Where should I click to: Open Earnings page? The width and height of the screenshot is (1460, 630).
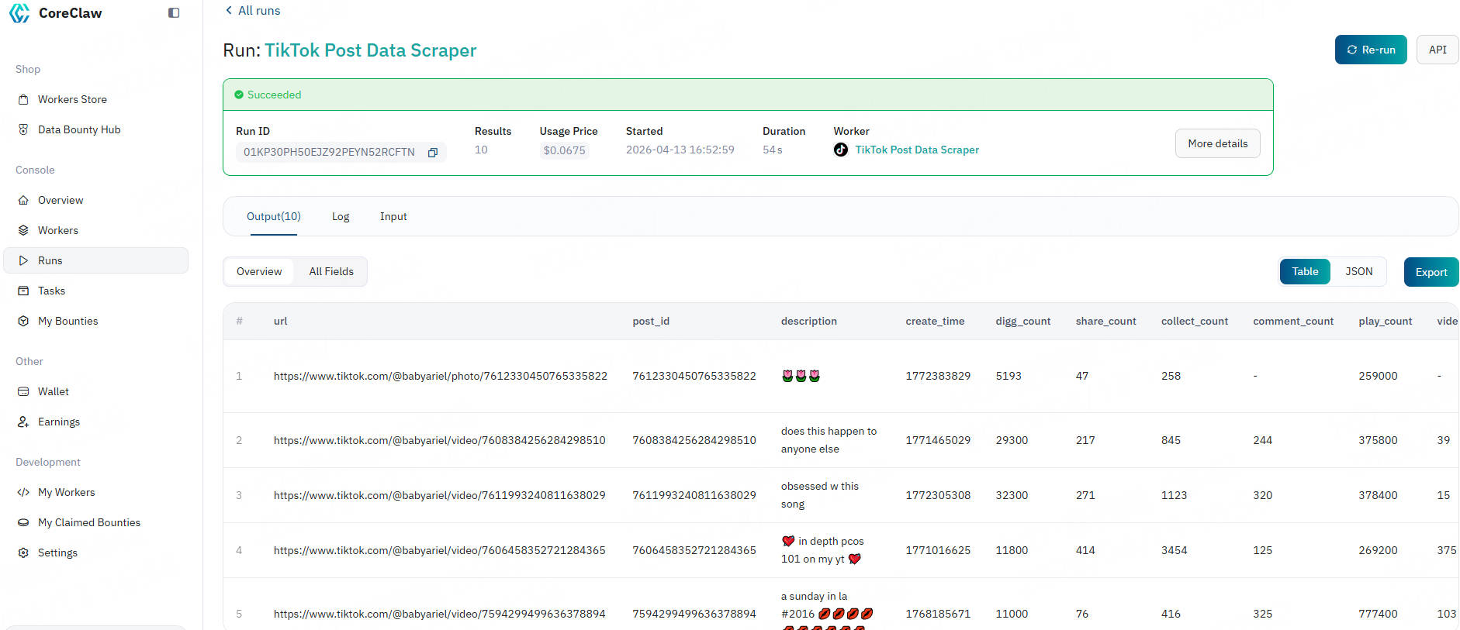click(58, 422)
